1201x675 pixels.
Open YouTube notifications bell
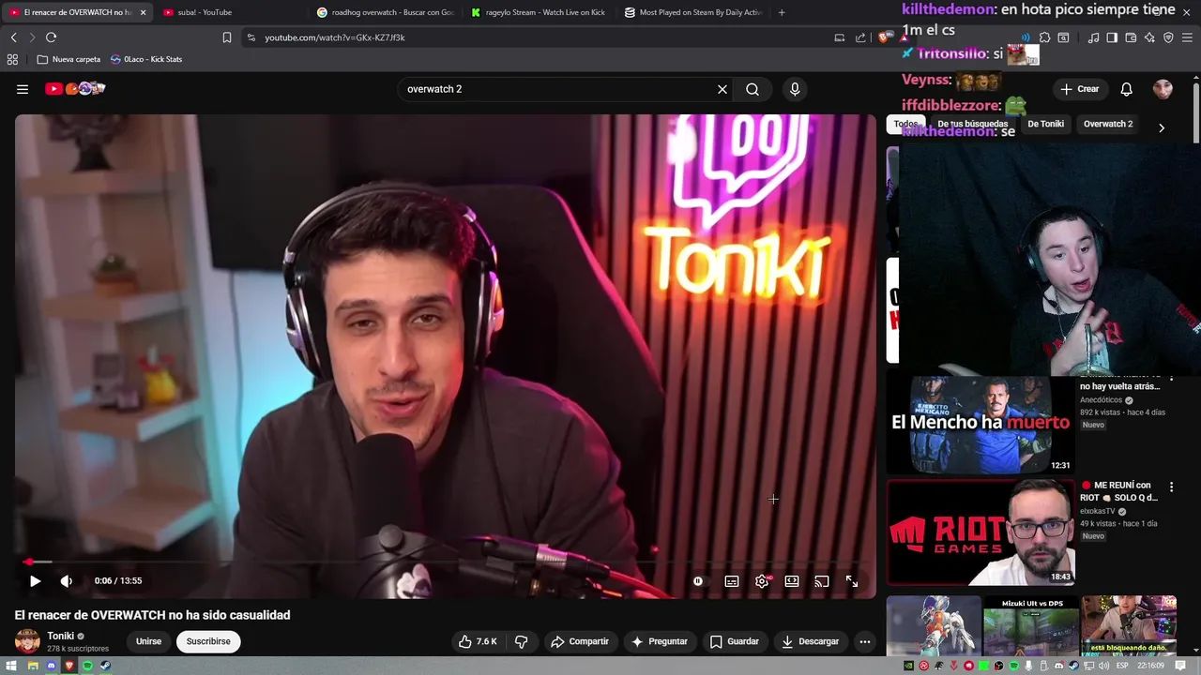coord(1126,89)
